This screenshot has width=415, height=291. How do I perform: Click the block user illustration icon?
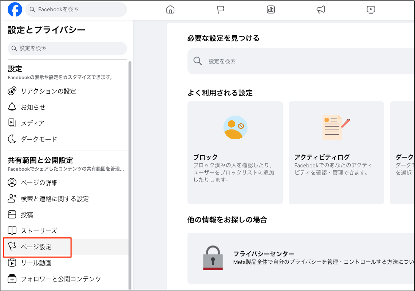tap(235, 128)
